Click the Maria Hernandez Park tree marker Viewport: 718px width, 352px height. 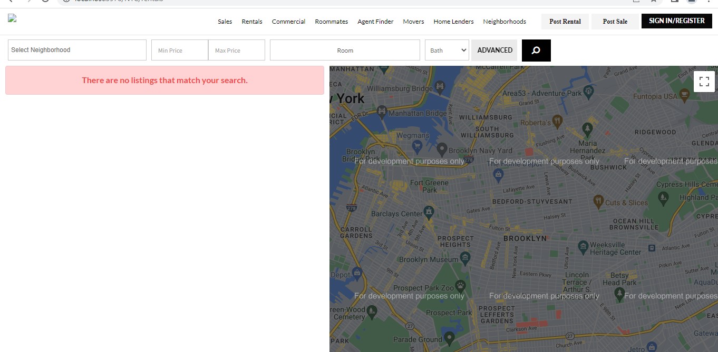coord(587,128)
